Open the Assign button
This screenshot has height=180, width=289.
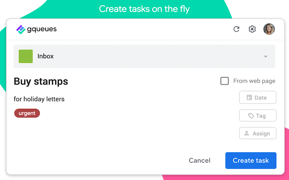(258, 133)
